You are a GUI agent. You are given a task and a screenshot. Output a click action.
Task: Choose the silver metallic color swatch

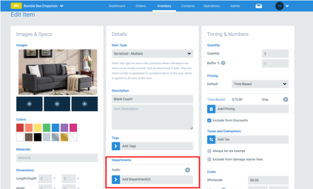pyautogui.click(x=56, y=137)
